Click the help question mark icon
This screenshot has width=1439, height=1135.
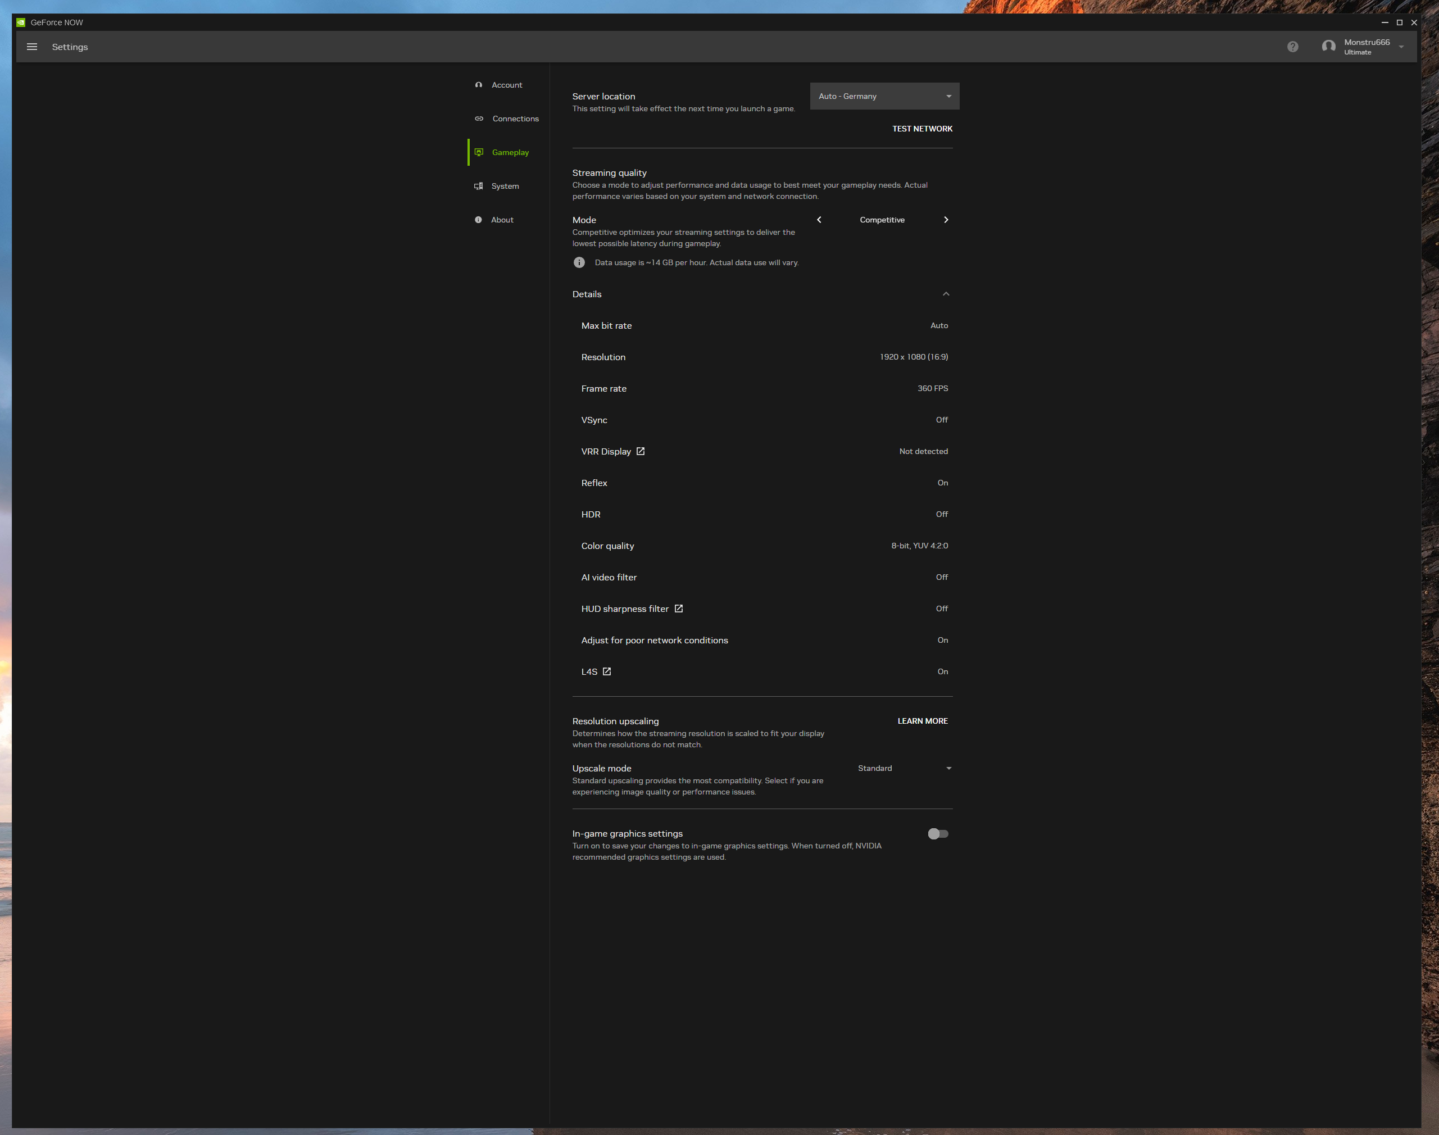[x=1292, y=47]
